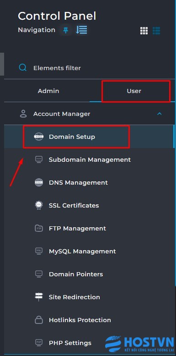
Task: Click the sort menu list icon
Action: point(81,30)
